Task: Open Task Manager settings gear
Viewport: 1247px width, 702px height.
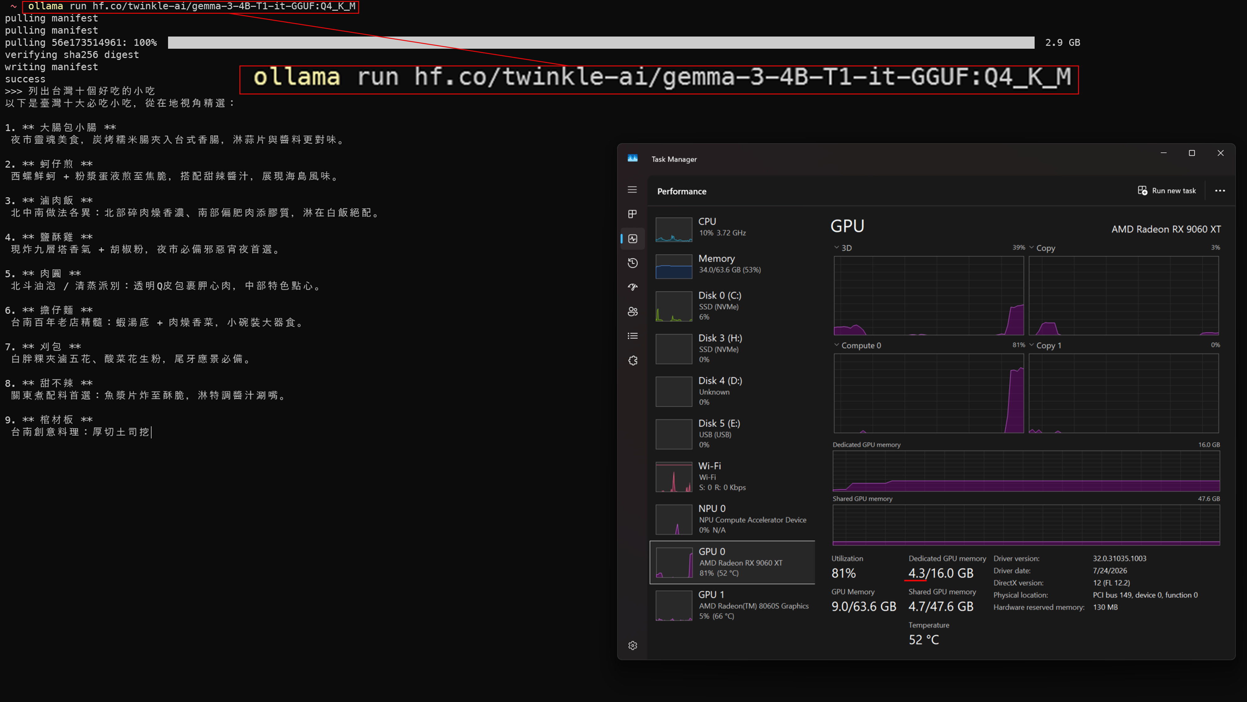Action: (633, 645)
